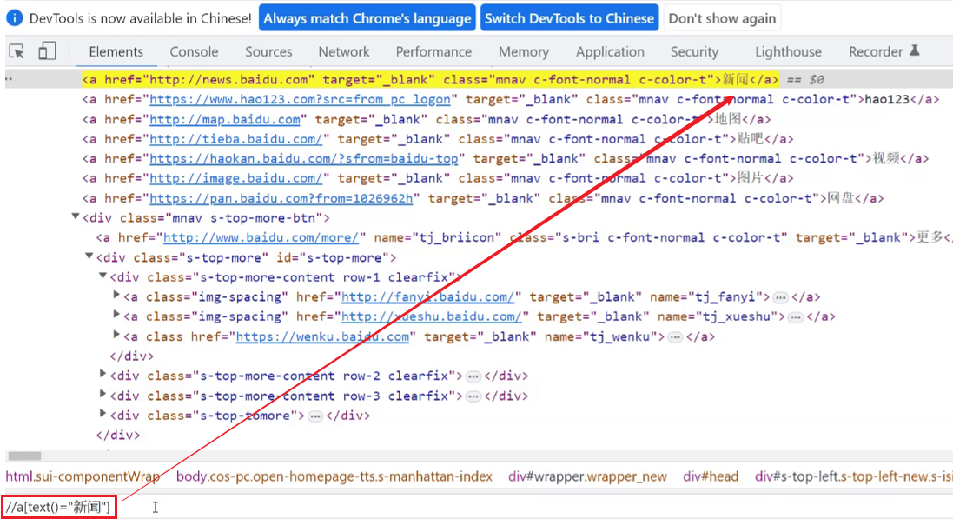Image resolution: width=953 pixels, height=519 pixels.
Task: Select the inspect element picker icon
Action: [x=17, y=51]
